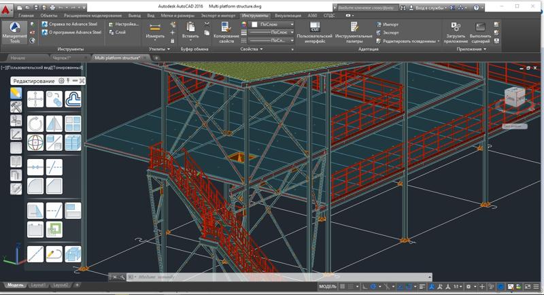Viewport: 544px width, 295px height.
Task: Open Инструментальные палитры
Action: pyautogui.click(x=354, y=33)
